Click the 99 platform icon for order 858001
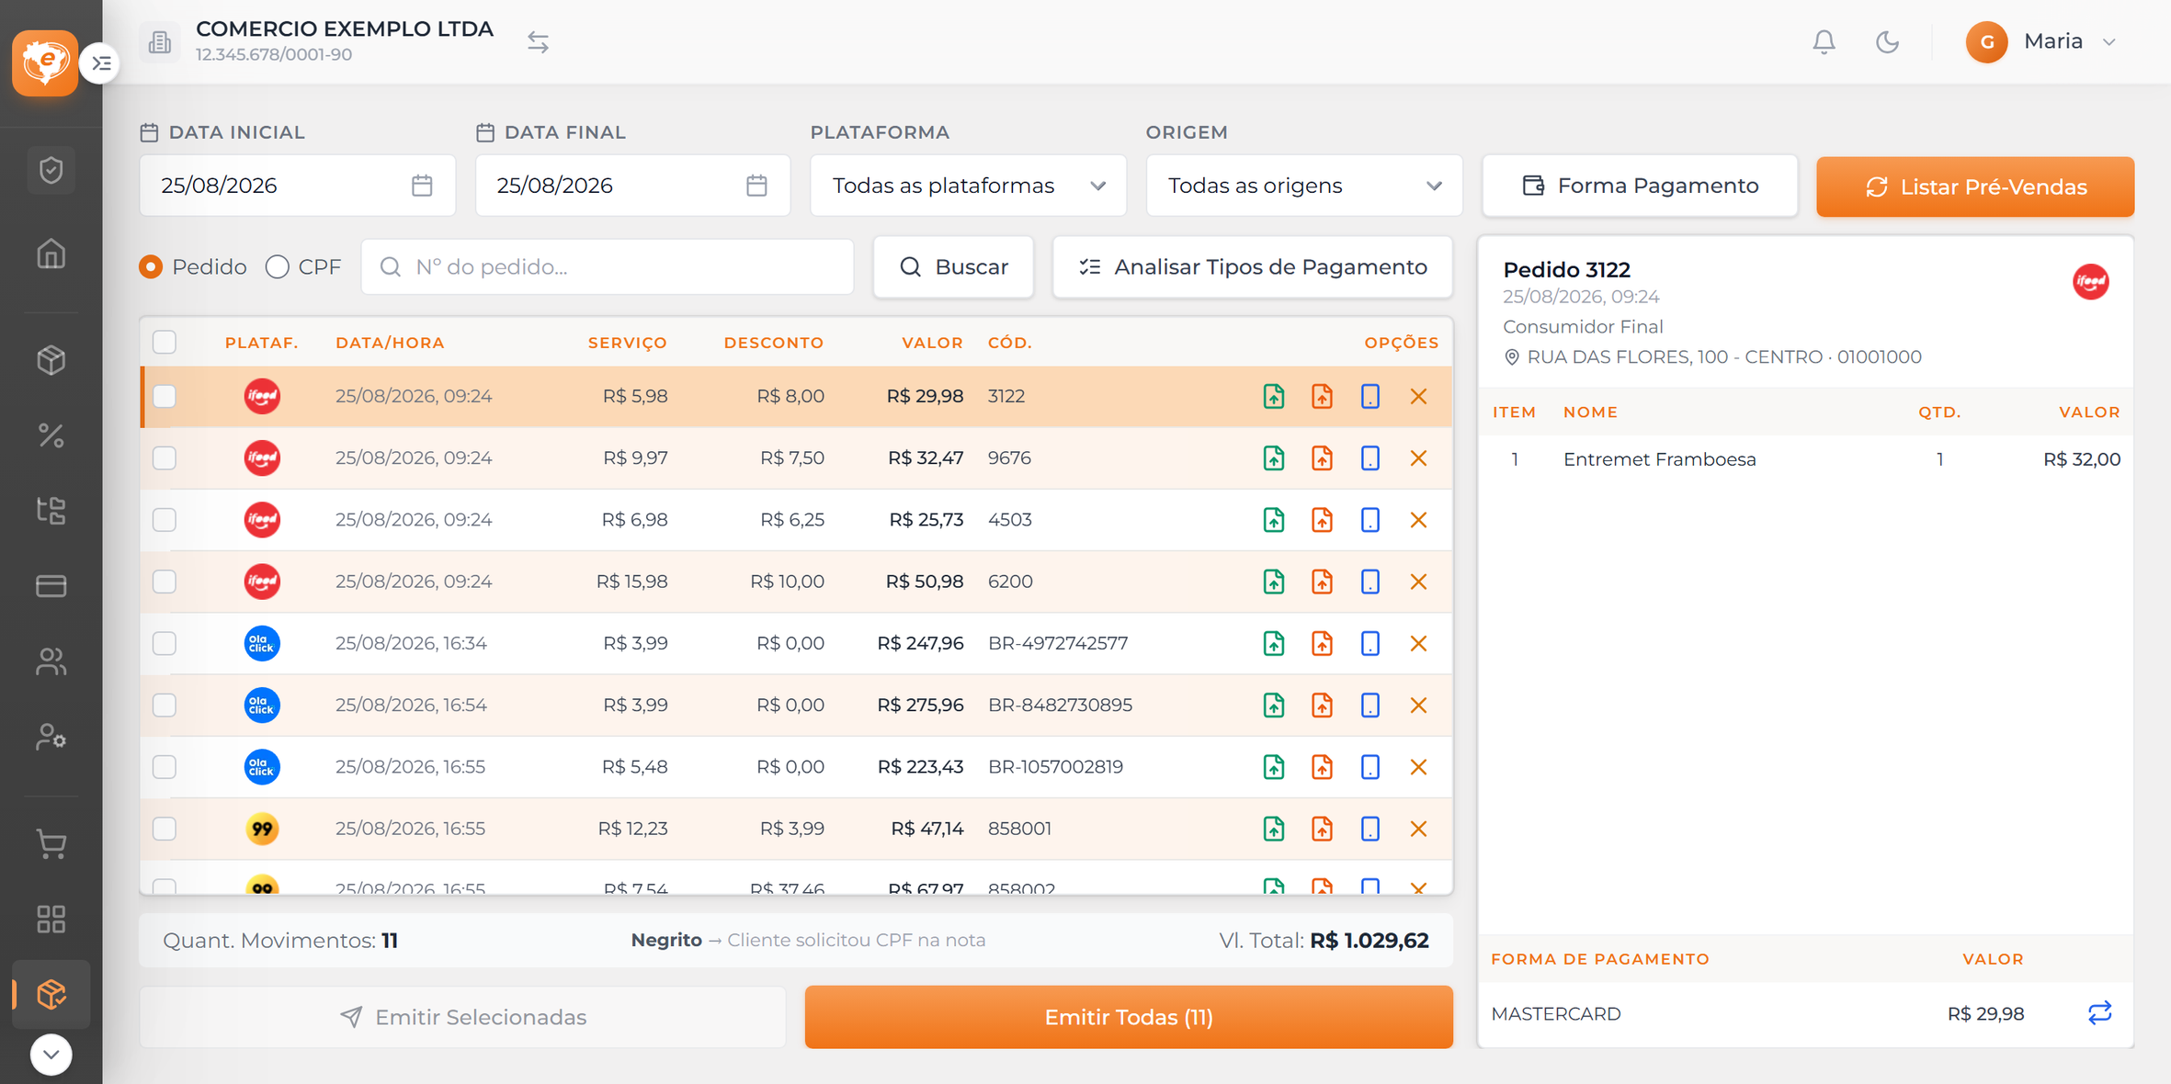This screenshot has height=1084, width=2171. tap(262, 829)
